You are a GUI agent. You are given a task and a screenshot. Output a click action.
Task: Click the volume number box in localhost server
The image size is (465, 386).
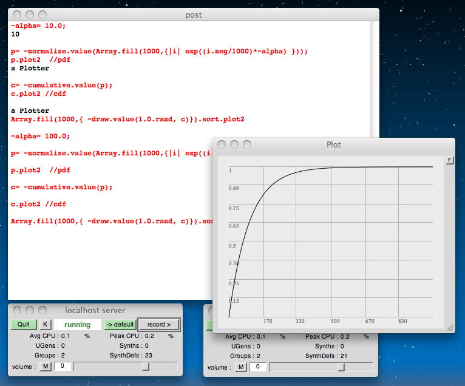(62, 367)
